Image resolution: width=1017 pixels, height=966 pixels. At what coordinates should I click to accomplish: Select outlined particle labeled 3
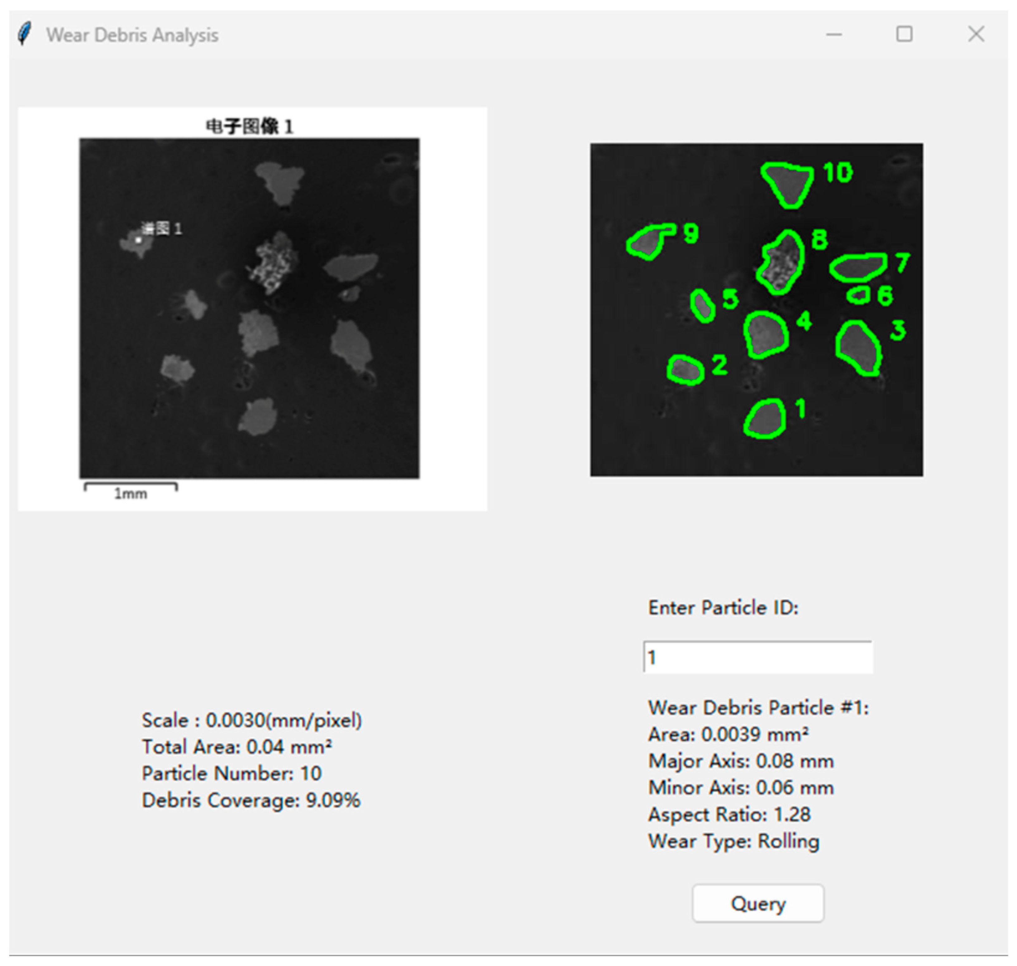point(858,348)
